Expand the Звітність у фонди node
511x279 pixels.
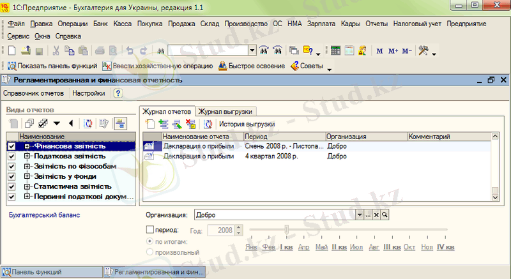pos(27,176)
